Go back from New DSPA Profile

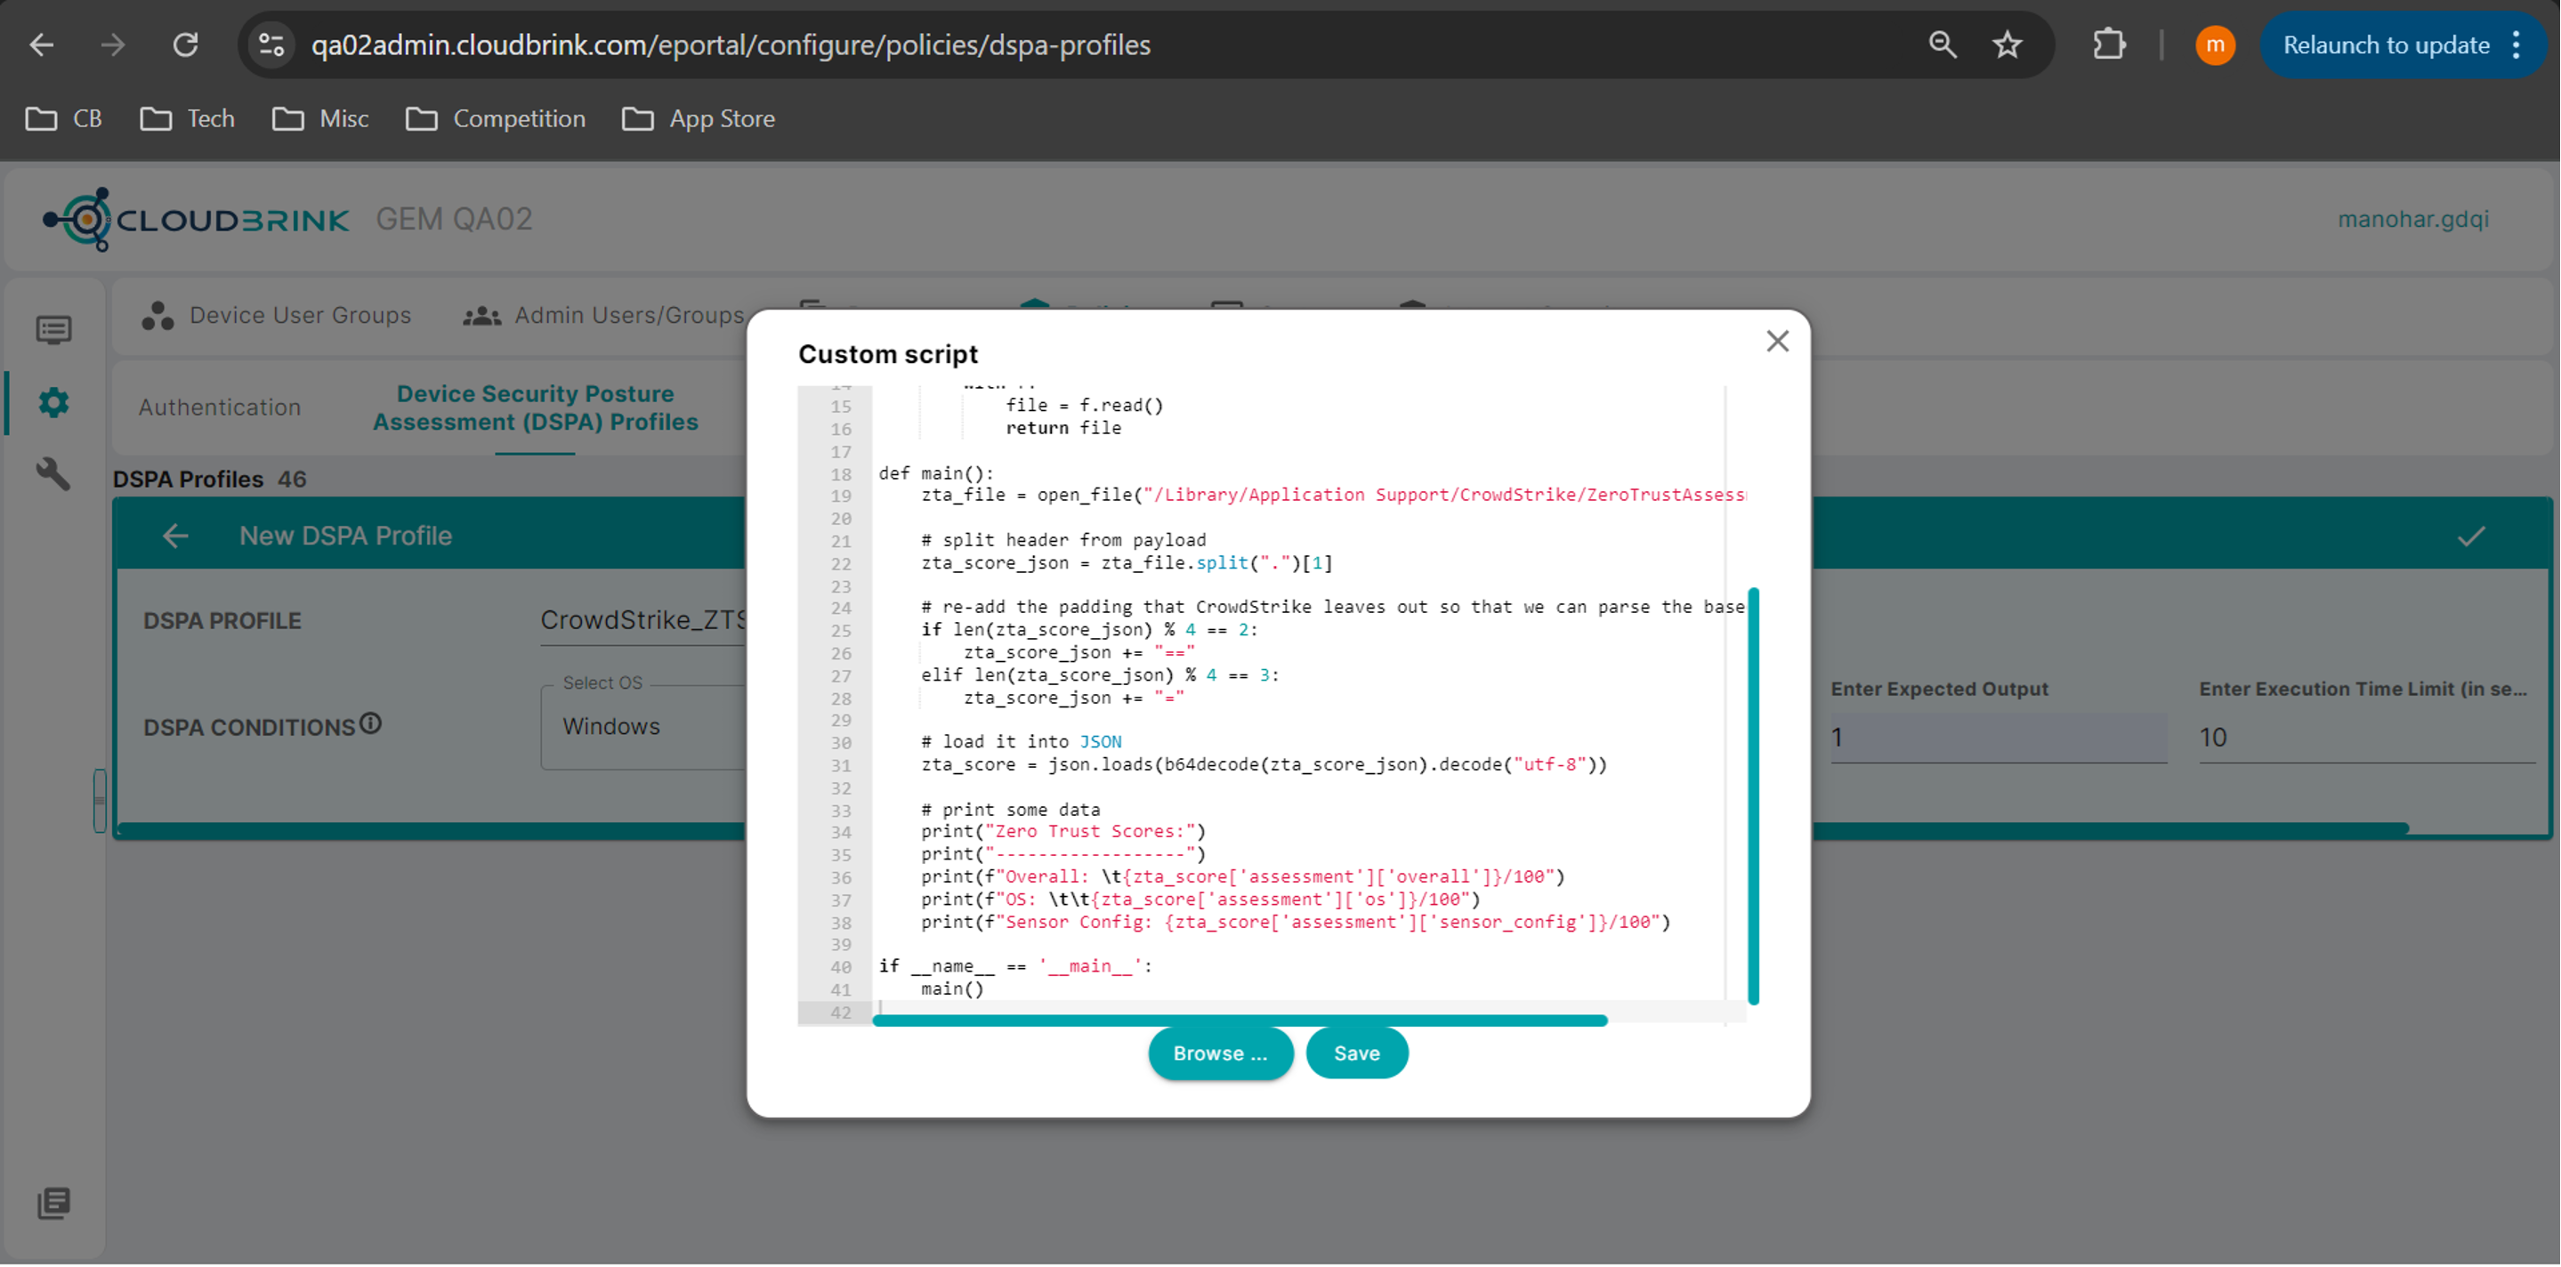[175, 536]
